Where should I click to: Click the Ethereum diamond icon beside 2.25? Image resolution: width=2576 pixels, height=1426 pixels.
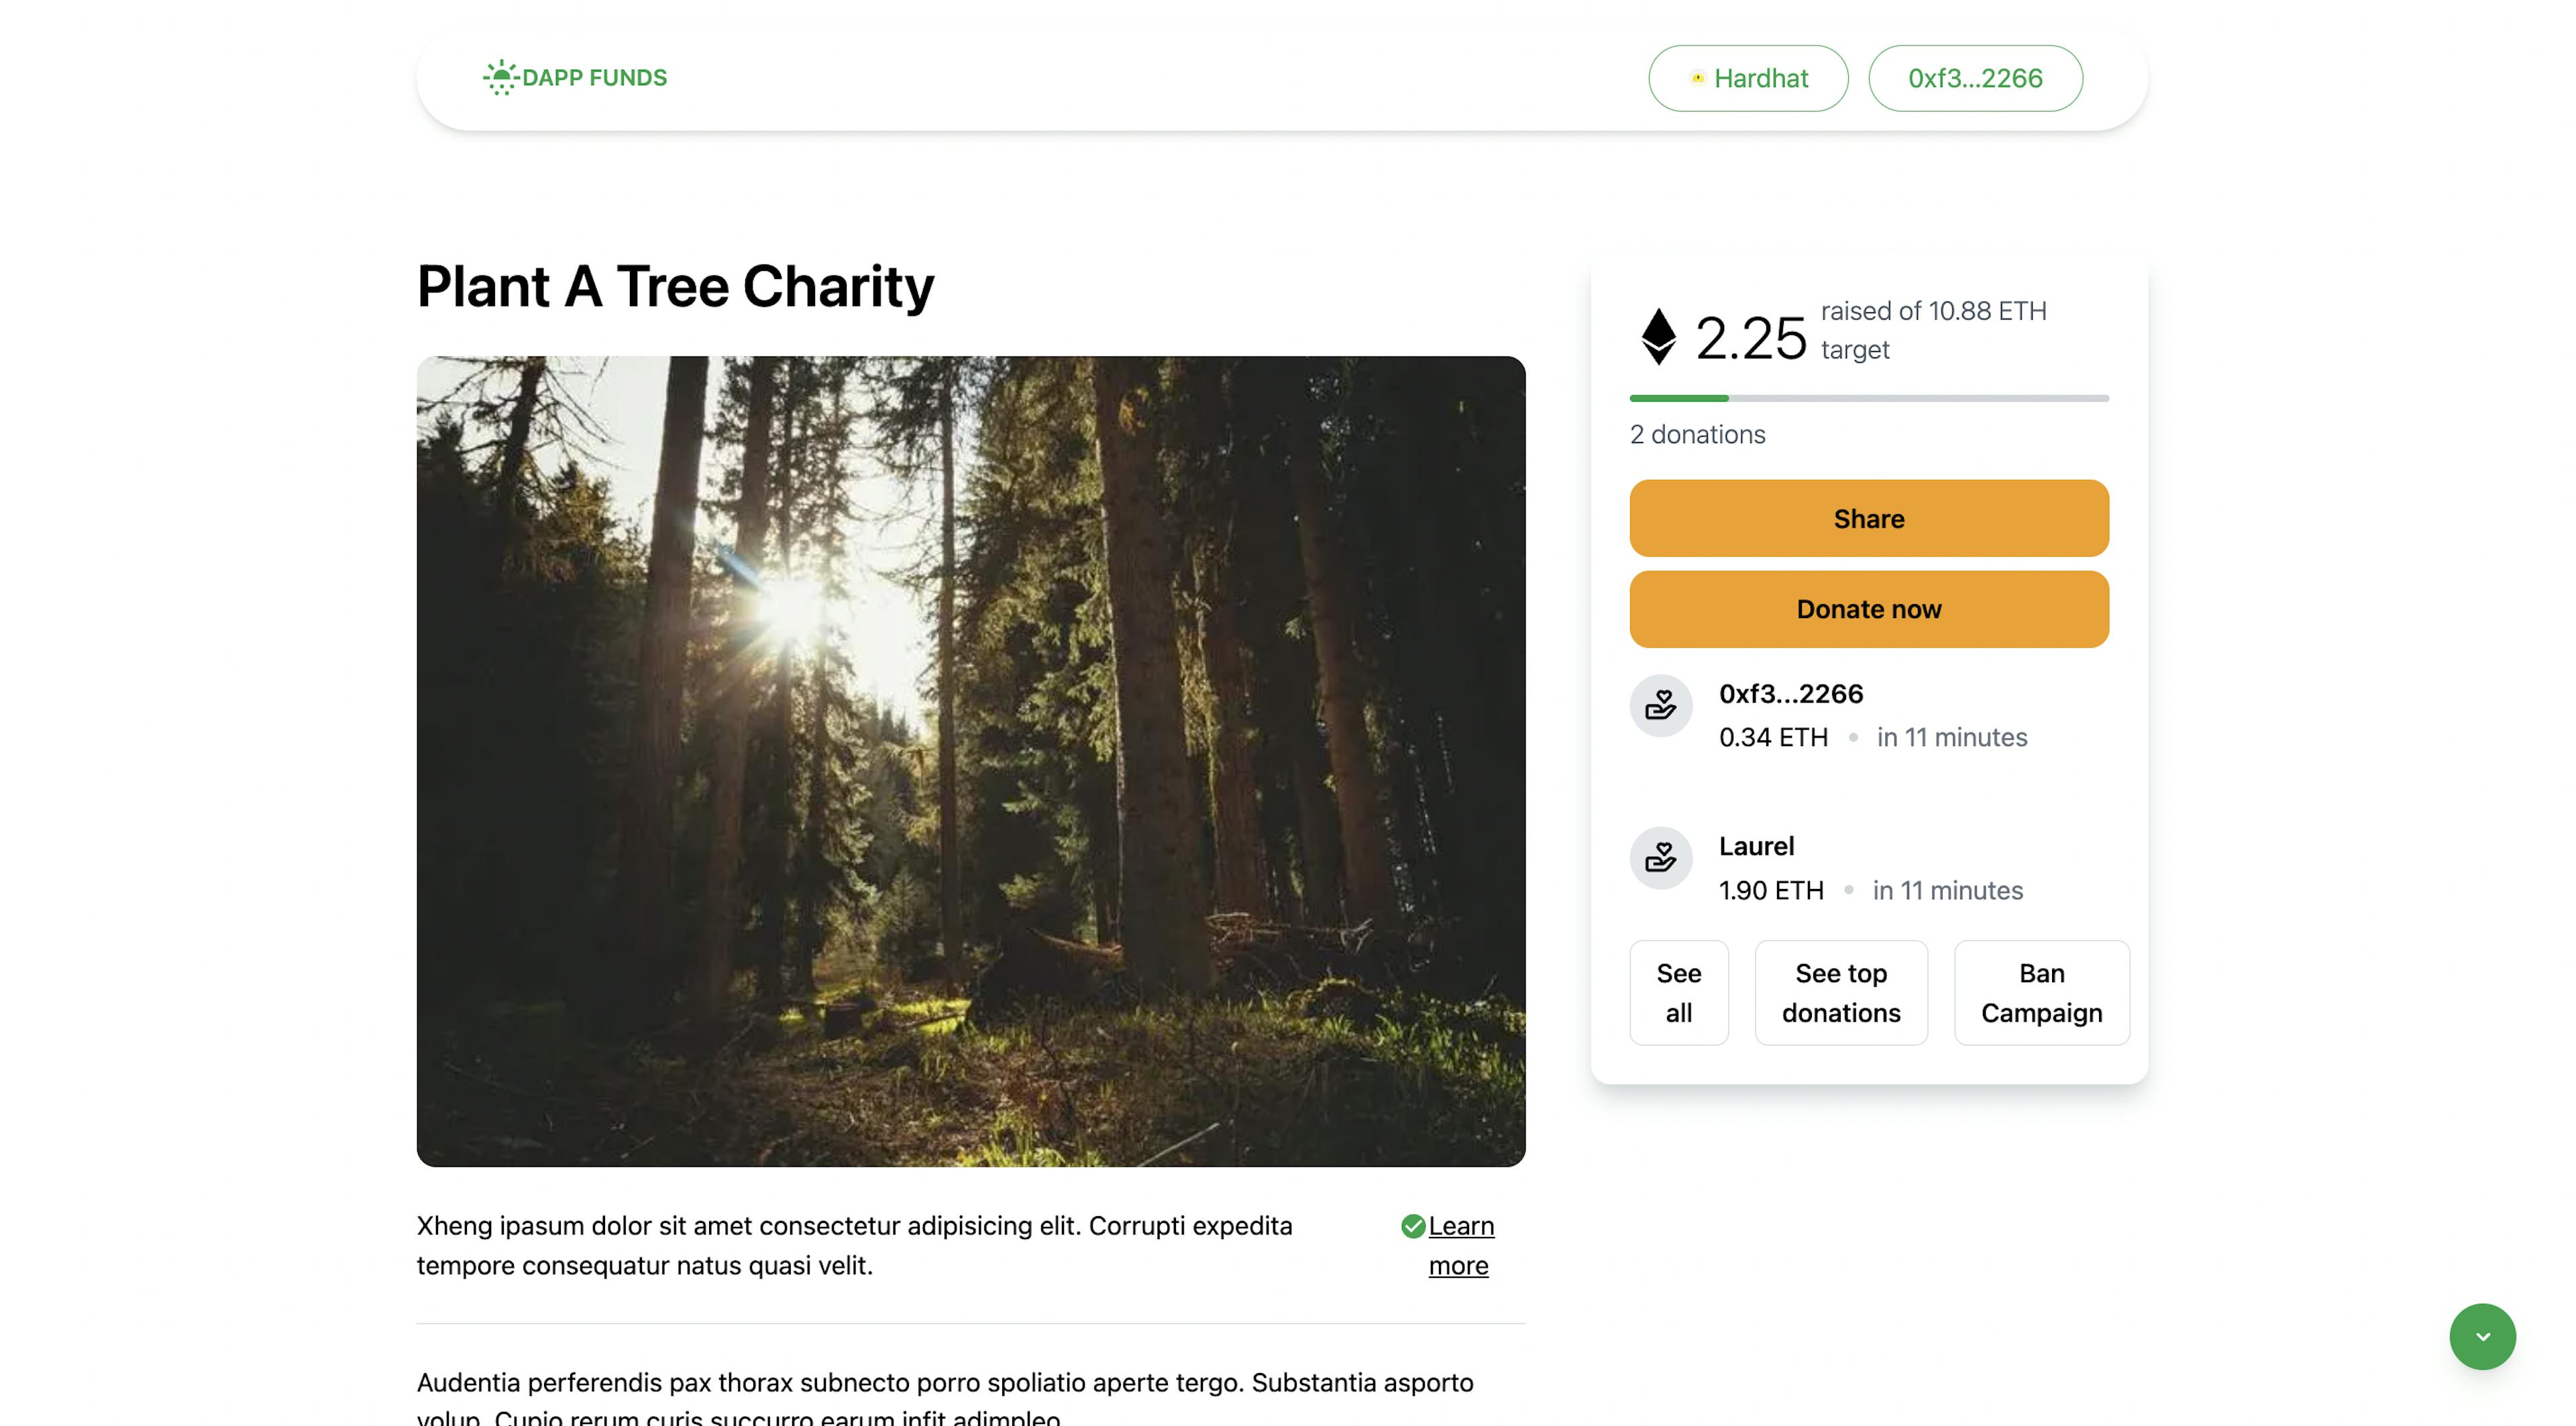pos(1658,337)
